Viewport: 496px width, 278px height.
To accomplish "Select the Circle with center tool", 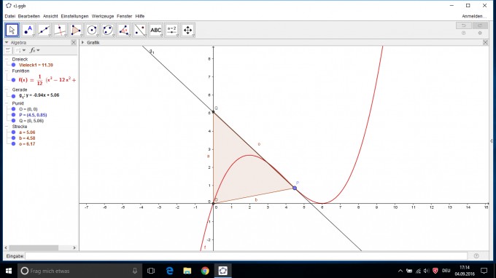I will point(92,31).
